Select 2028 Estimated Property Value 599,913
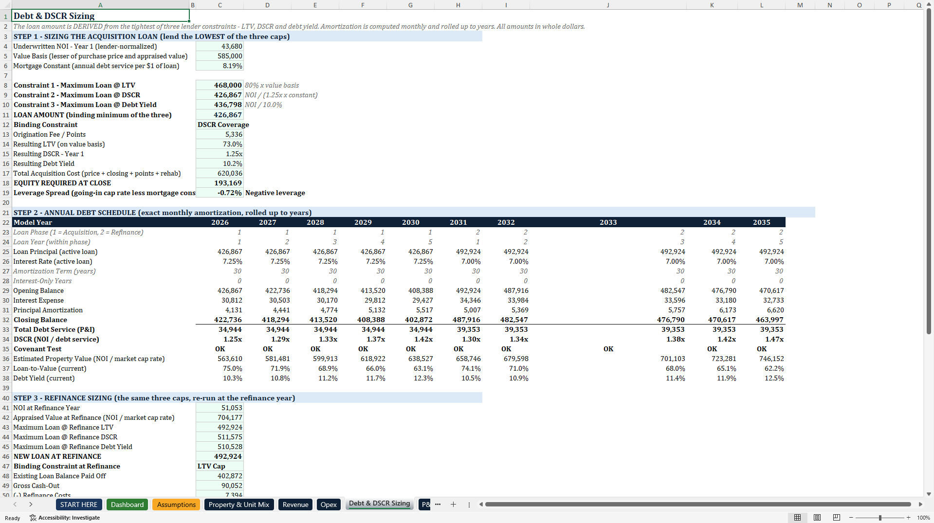This screenshot has width=934, height=523. coord(315,359)
